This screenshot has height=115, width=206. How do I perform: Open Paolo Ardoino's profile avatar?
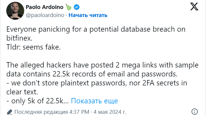(15, 11)
